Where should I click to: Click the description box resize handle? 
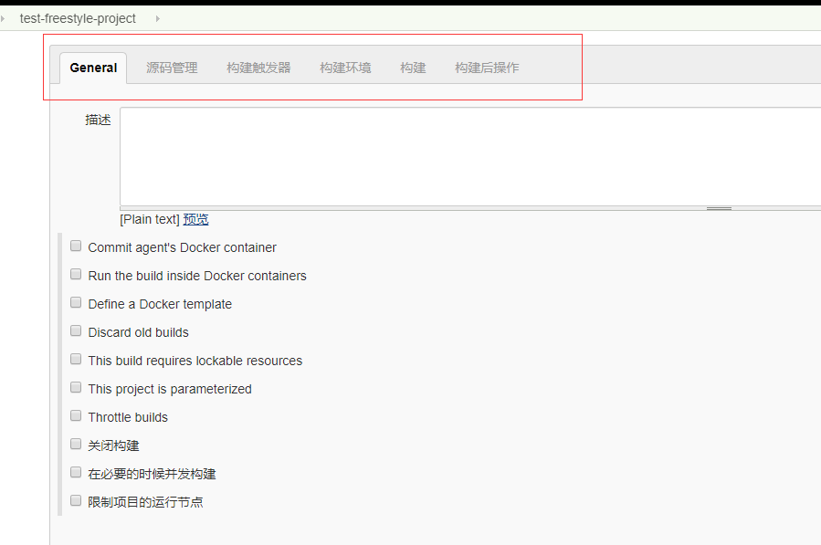click(719, 208)
